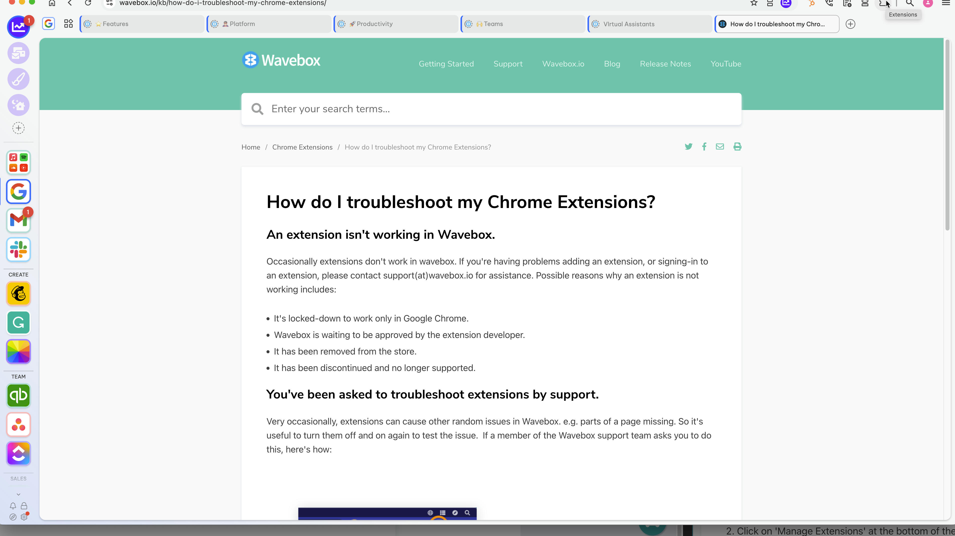The image size is (955, 536).
Task: Open the notes-plus extension icon
Action: click(847, 3)
